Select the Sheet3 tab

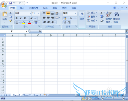tap(37, 95)
